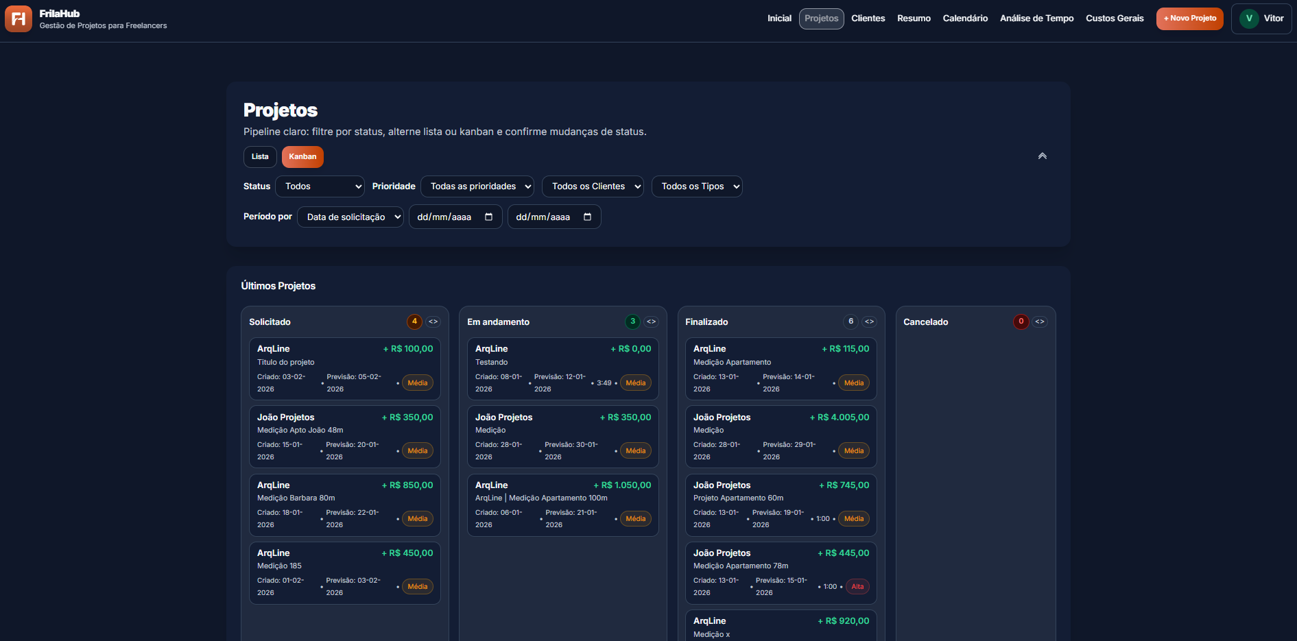Click the double-chevron collapse icon above filters
The image size is (1297, 641).
tap(1042, 156)
